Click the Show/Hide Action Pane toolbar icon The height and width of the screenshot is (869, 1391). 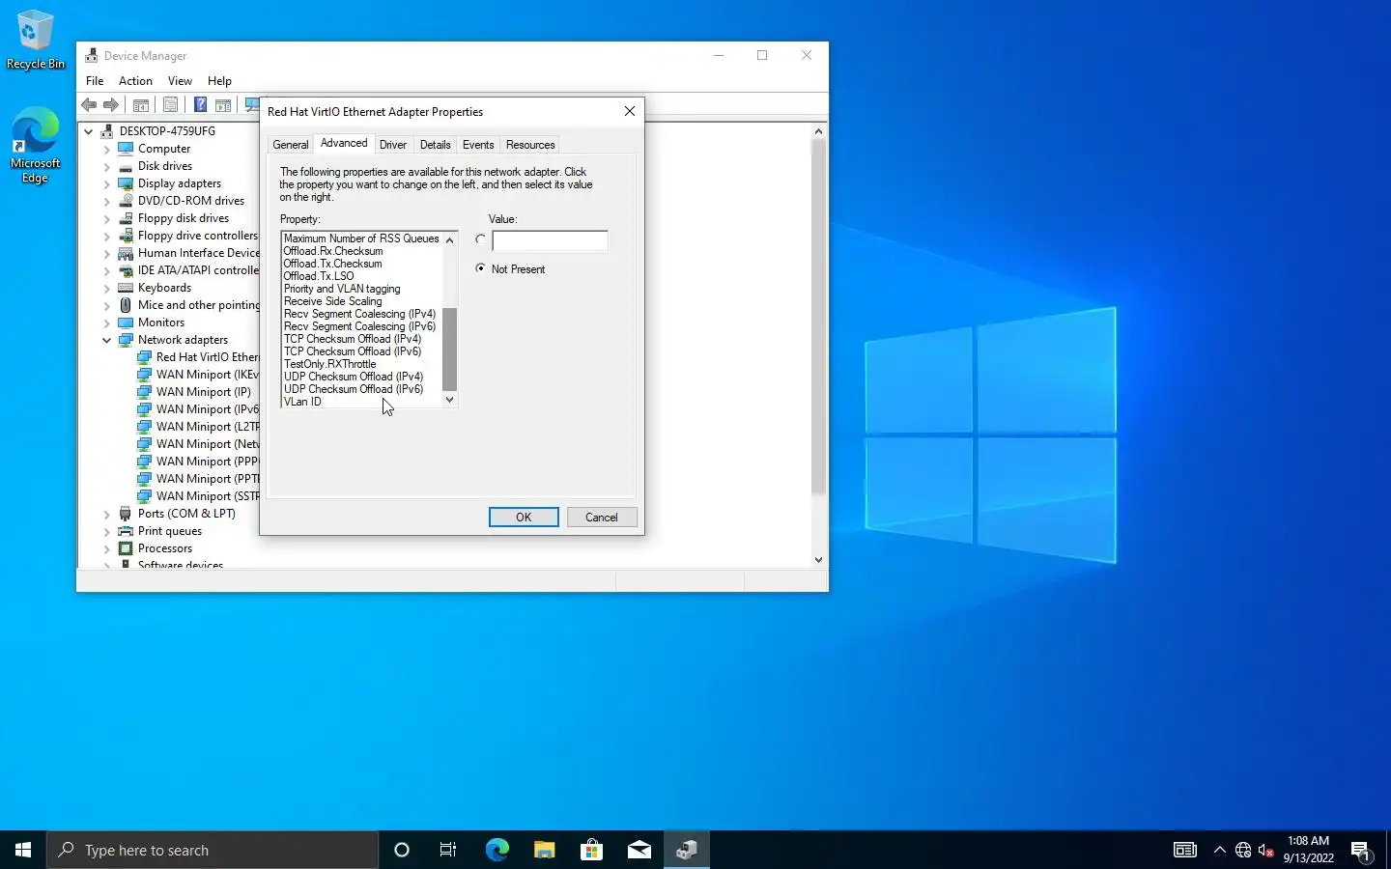click(x=223, y=104)
